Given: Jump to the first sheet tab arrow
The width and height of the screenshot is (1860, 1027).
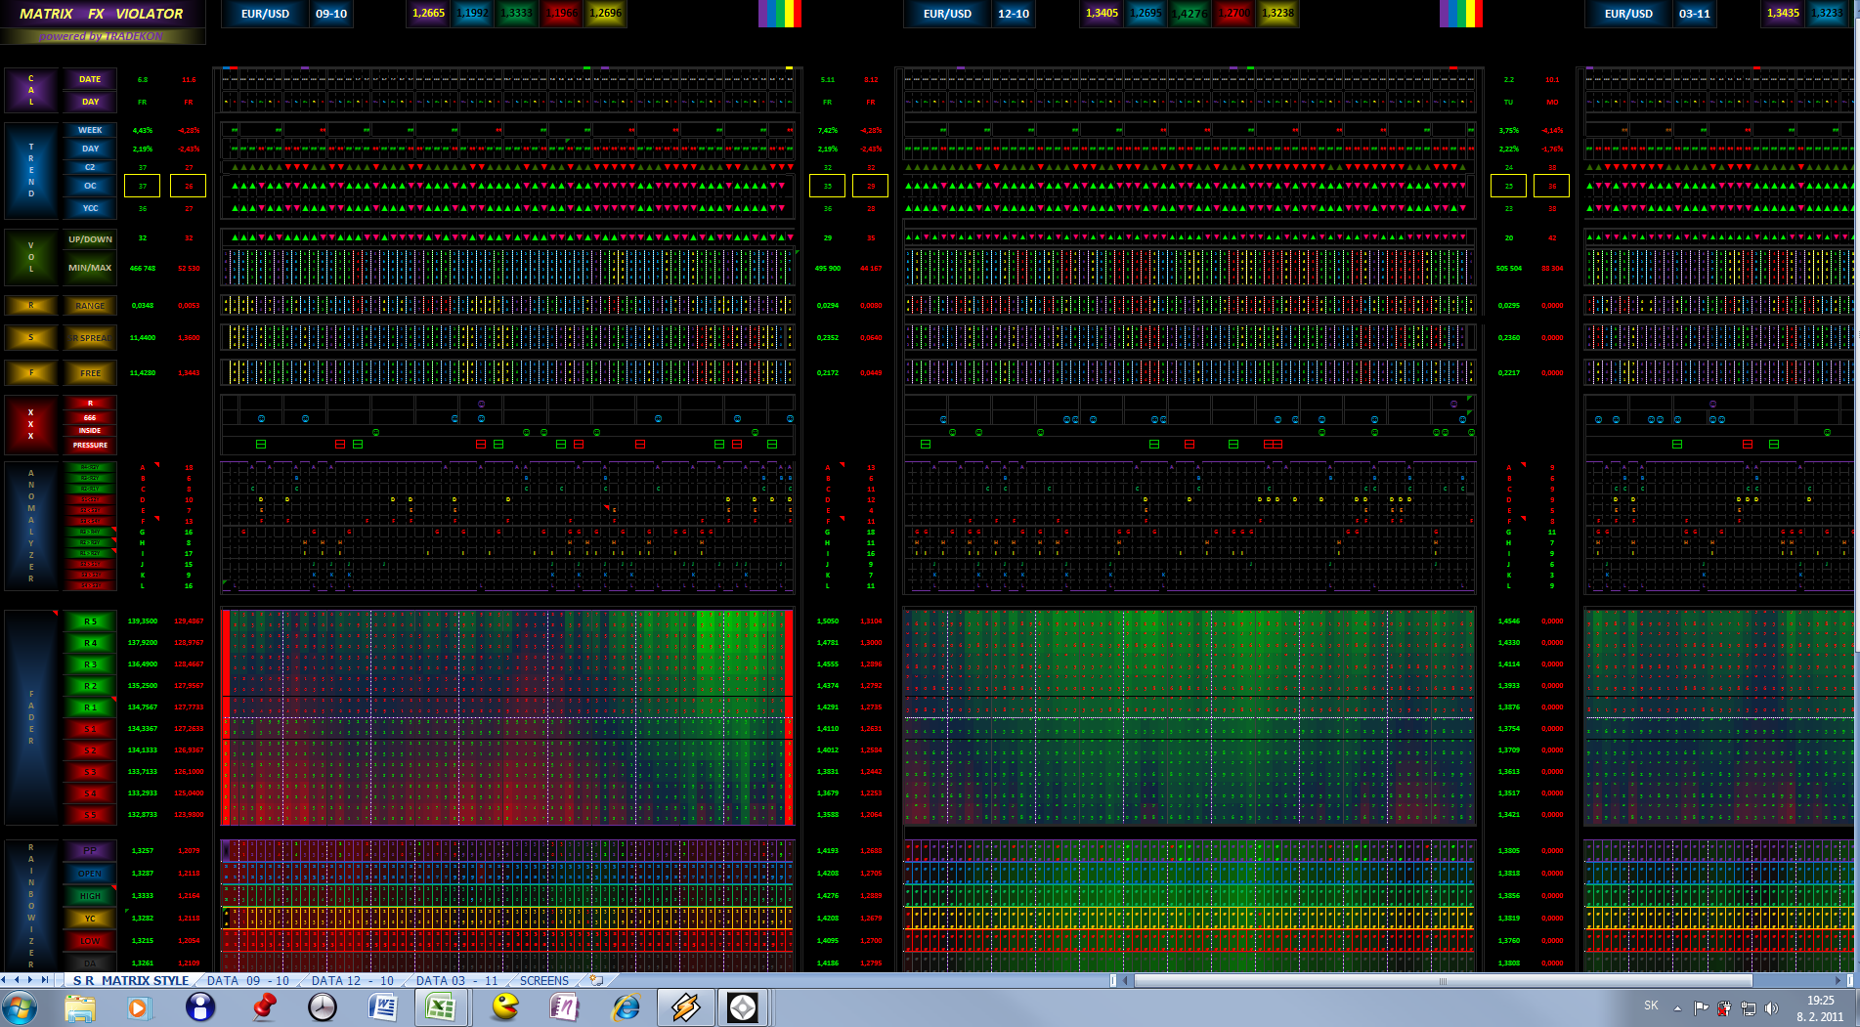Looking at the screenshot, I should (5, 979).
